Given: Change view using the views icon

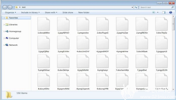Looking at the screenshot, I should point(154,12).
